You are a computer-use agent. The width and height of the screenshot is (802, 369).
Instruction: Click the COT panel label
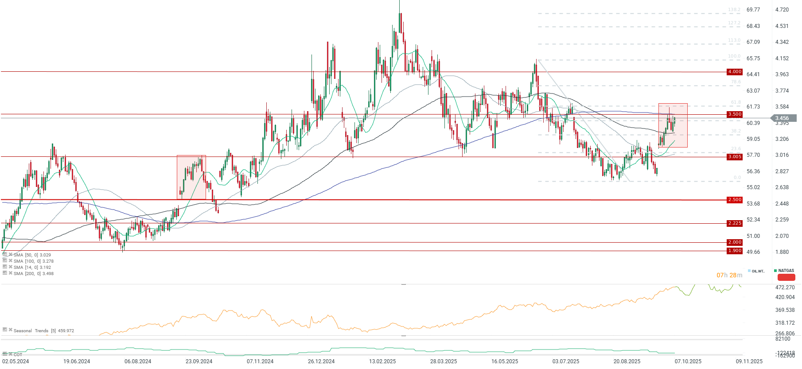[x=18, y=354]
